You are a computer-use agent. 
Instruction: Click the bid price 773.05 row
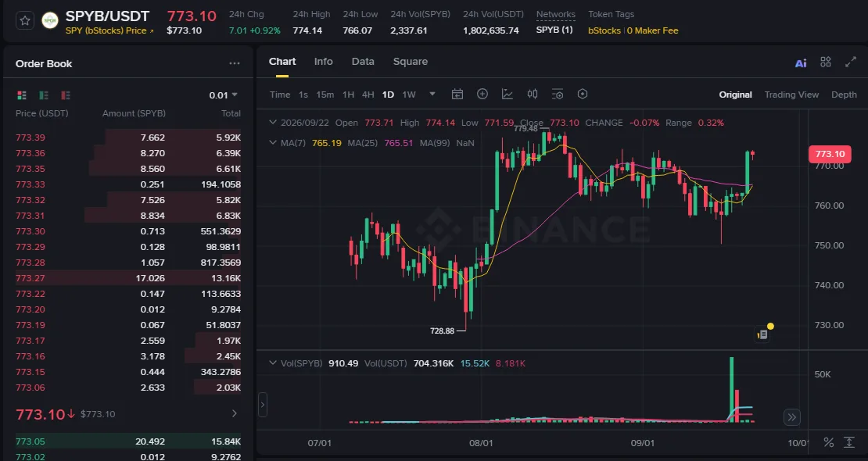point(128,441)
